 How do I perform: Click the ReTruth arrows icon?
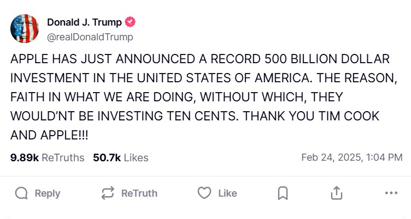[x=108, y=193]
